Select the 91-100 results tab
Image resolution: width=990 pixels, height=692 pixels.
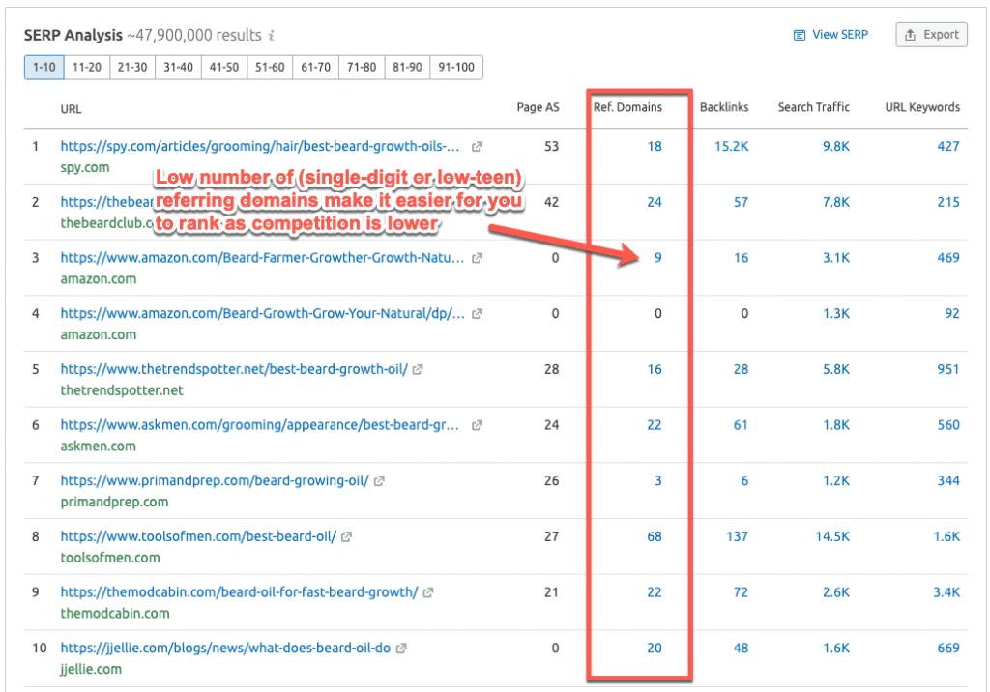[456, 68]
